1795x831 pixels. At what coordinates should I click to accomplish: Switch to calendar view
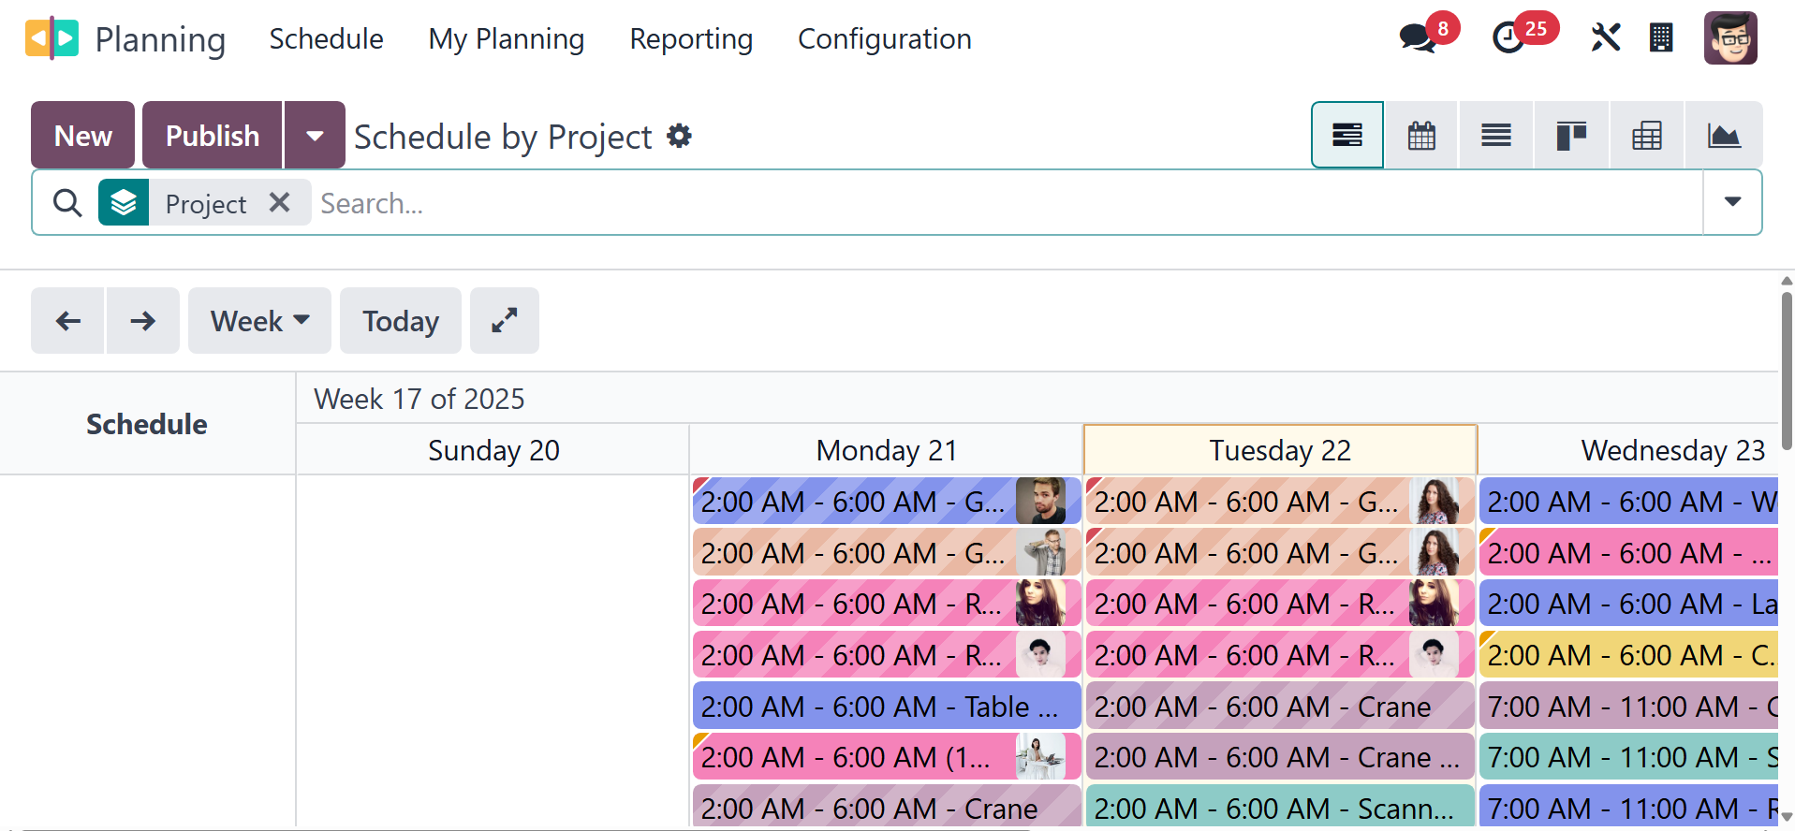click(1421, 136)
